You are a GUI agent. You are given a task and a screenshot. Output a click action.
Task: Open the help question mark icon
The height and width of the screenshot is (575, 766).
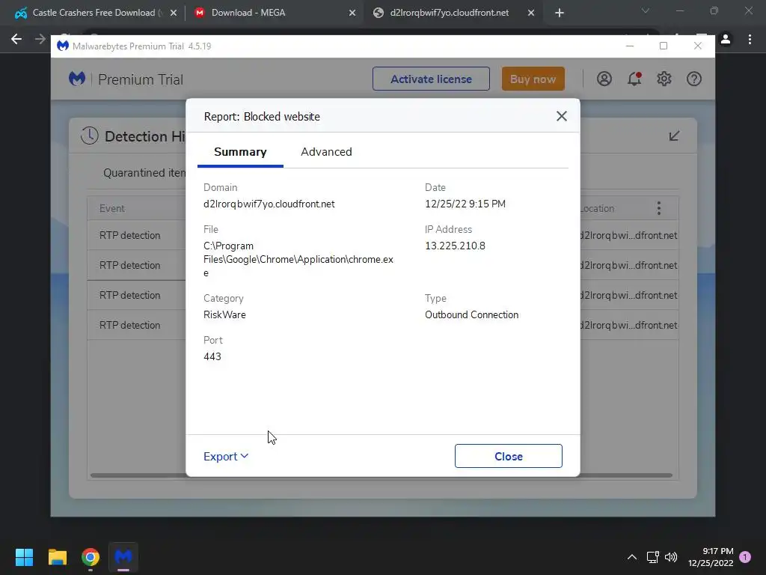693,79
